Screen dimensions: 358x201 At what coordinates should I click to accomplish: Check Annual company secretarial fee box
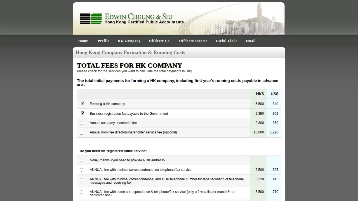pos(81,123)
